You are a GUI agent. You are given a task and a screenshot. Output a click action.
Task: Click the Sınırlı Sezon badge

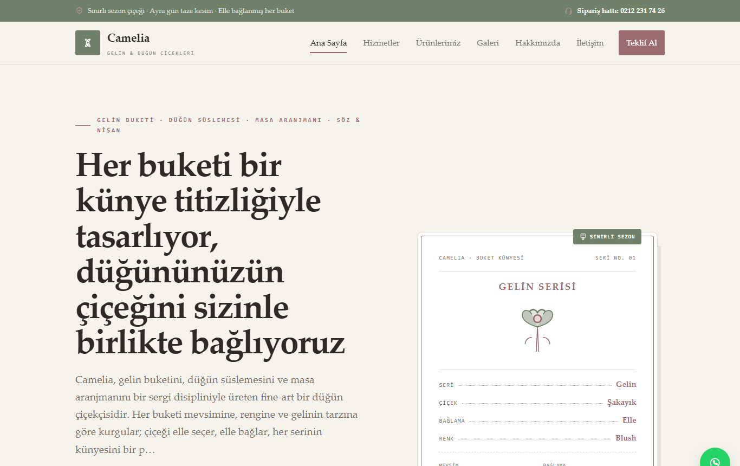607,237
